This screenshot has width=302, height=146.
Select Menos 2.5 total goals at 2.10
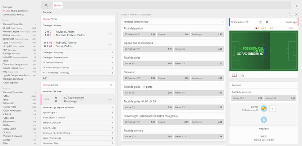pyautogui.click(x=198, y=64)
